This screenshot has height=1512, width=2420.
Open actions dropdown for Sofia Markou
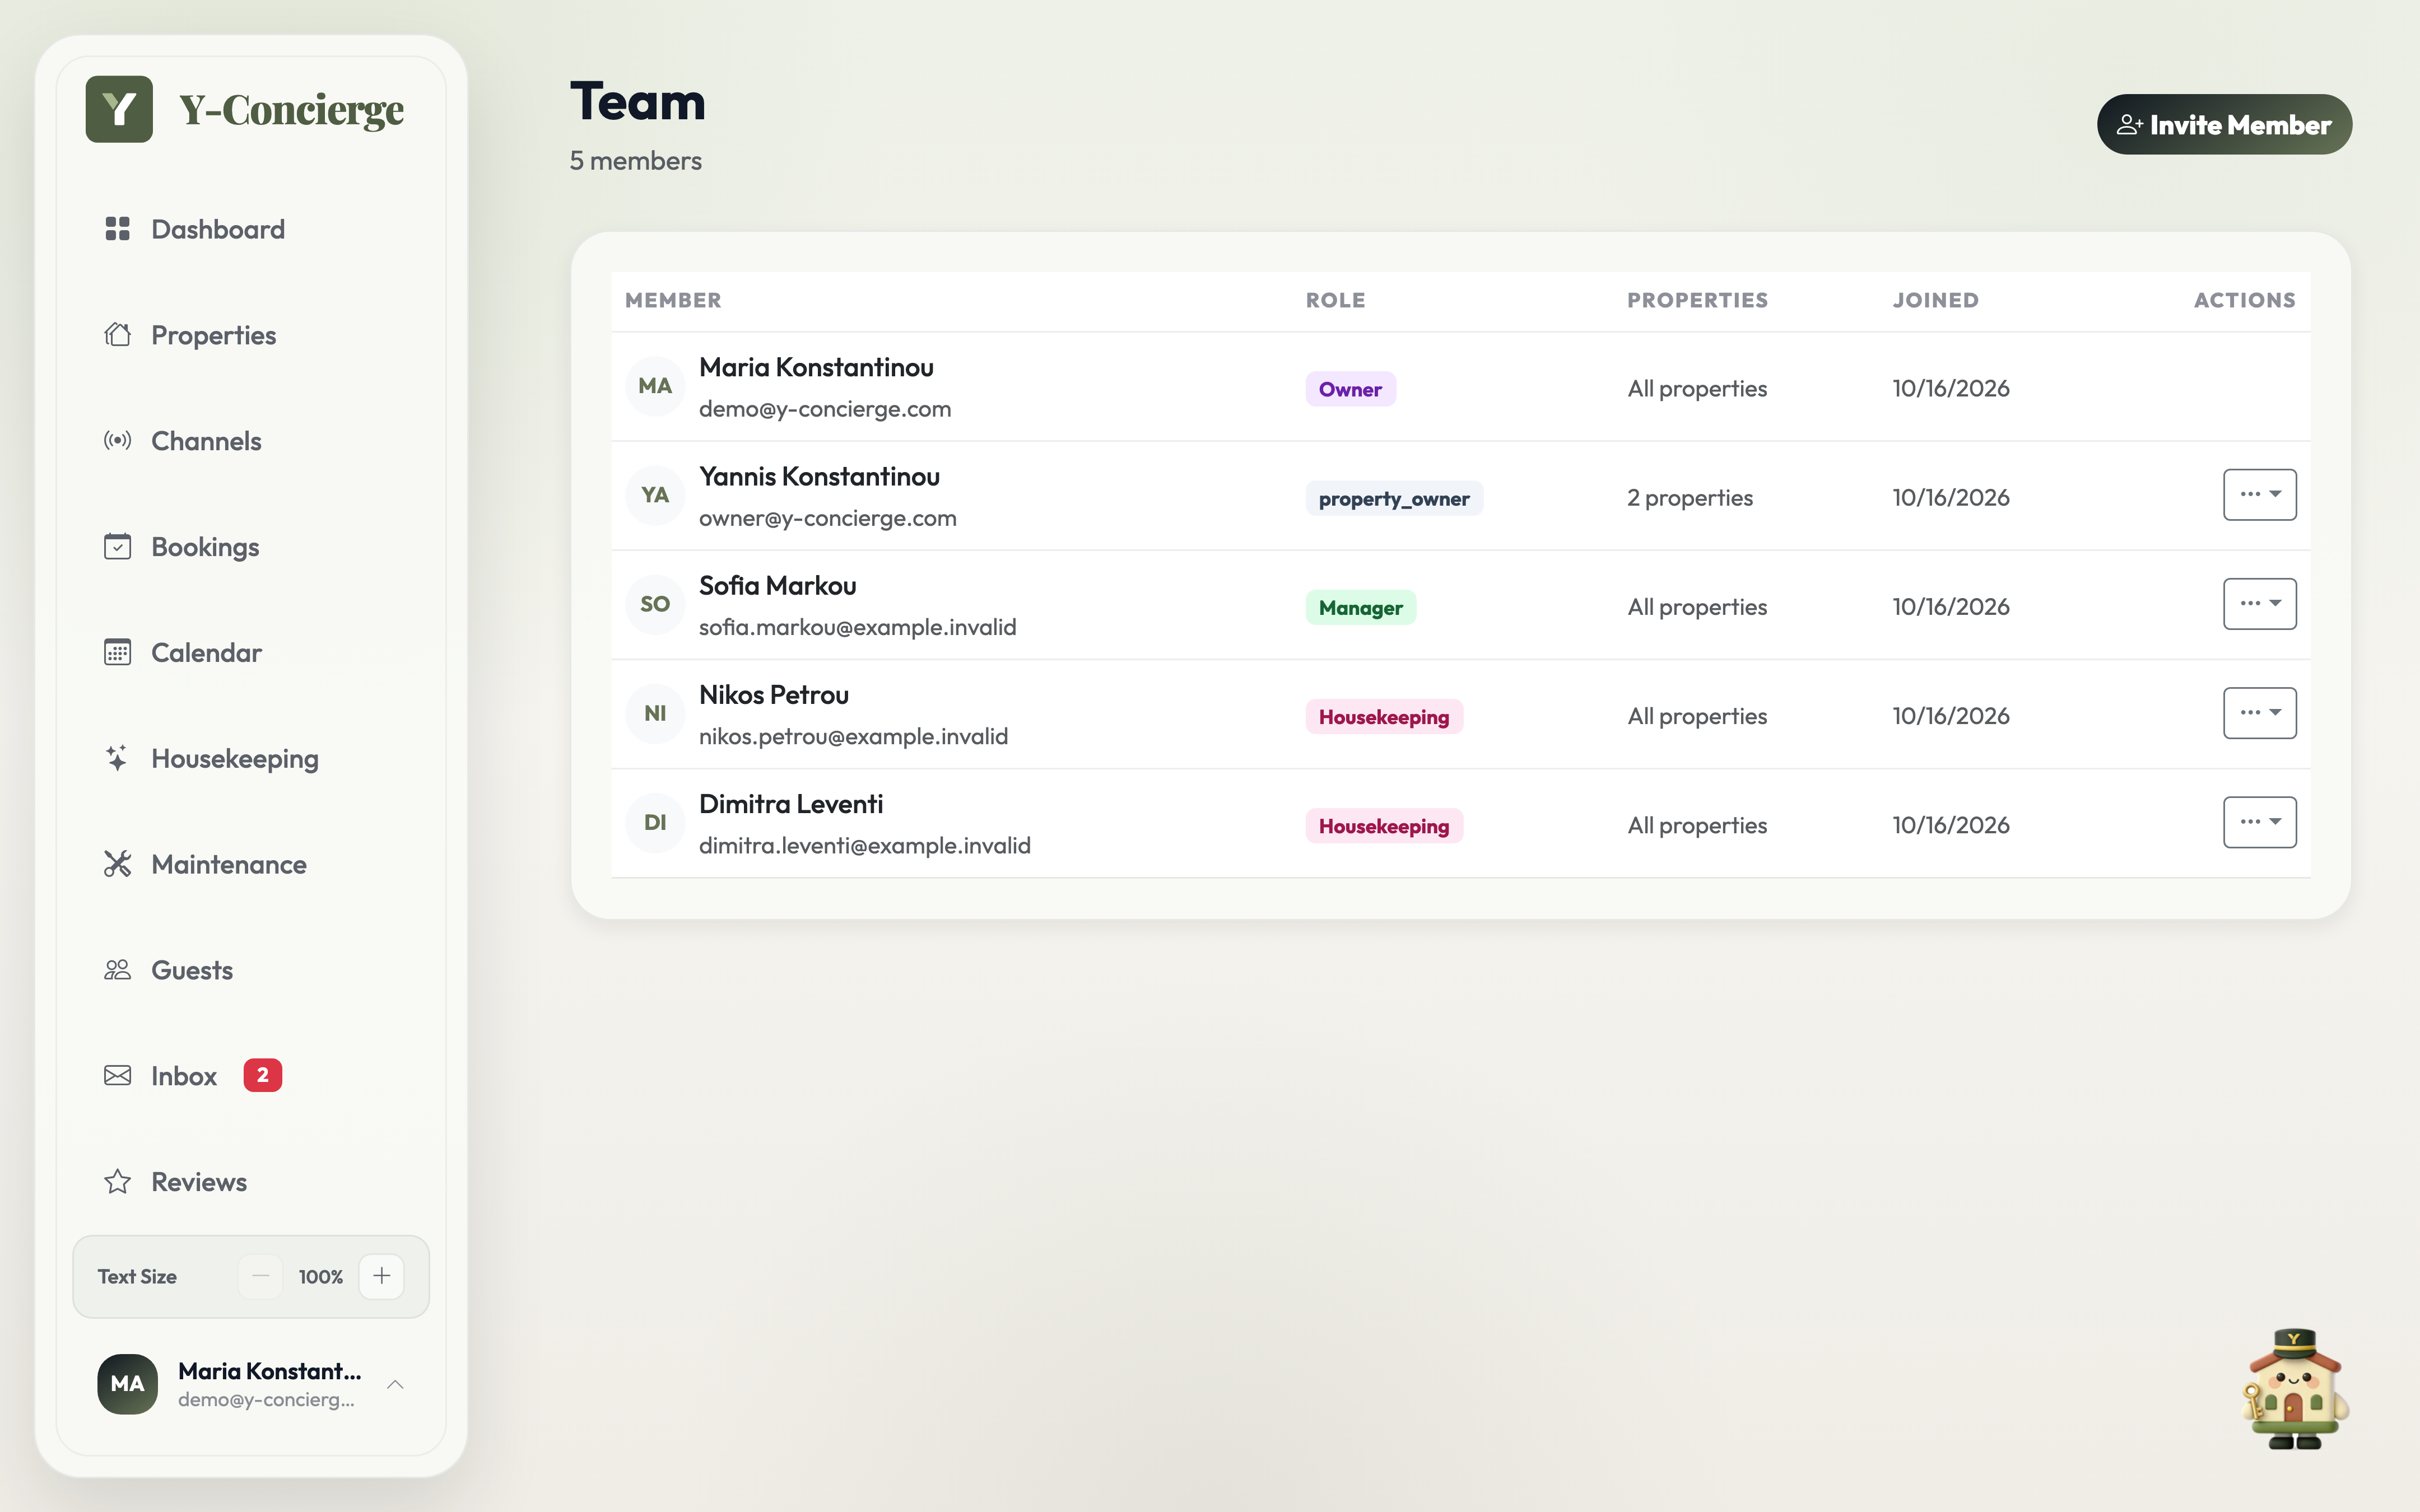point(2259,604)
